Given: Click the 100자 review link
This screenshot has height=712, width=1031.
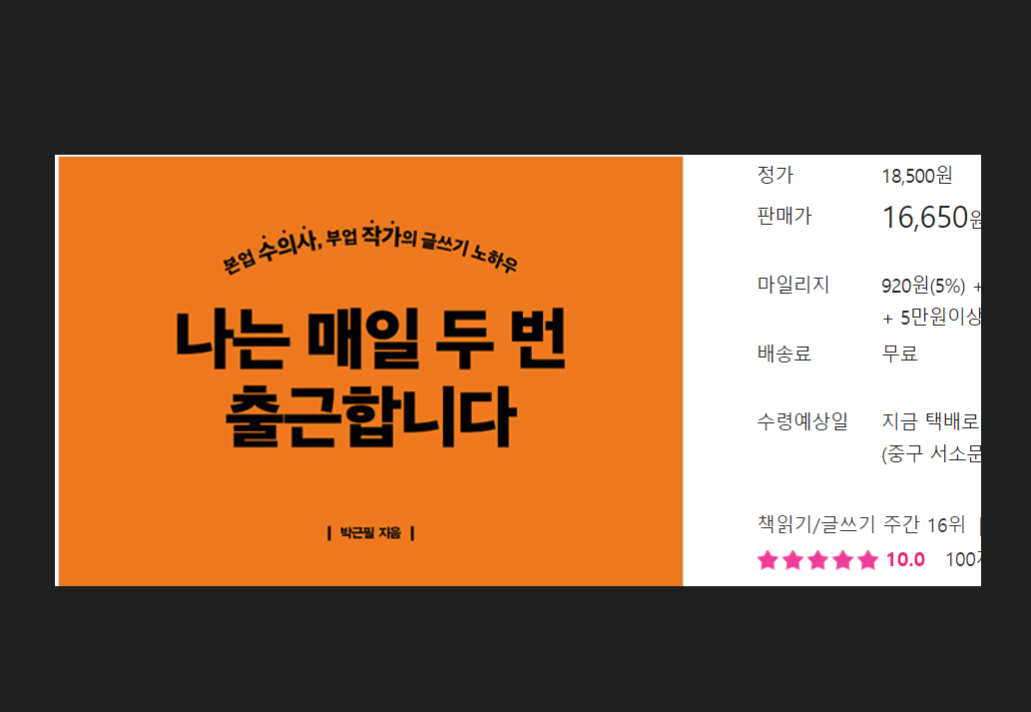Looking at the screenshot, I should 963,560.
